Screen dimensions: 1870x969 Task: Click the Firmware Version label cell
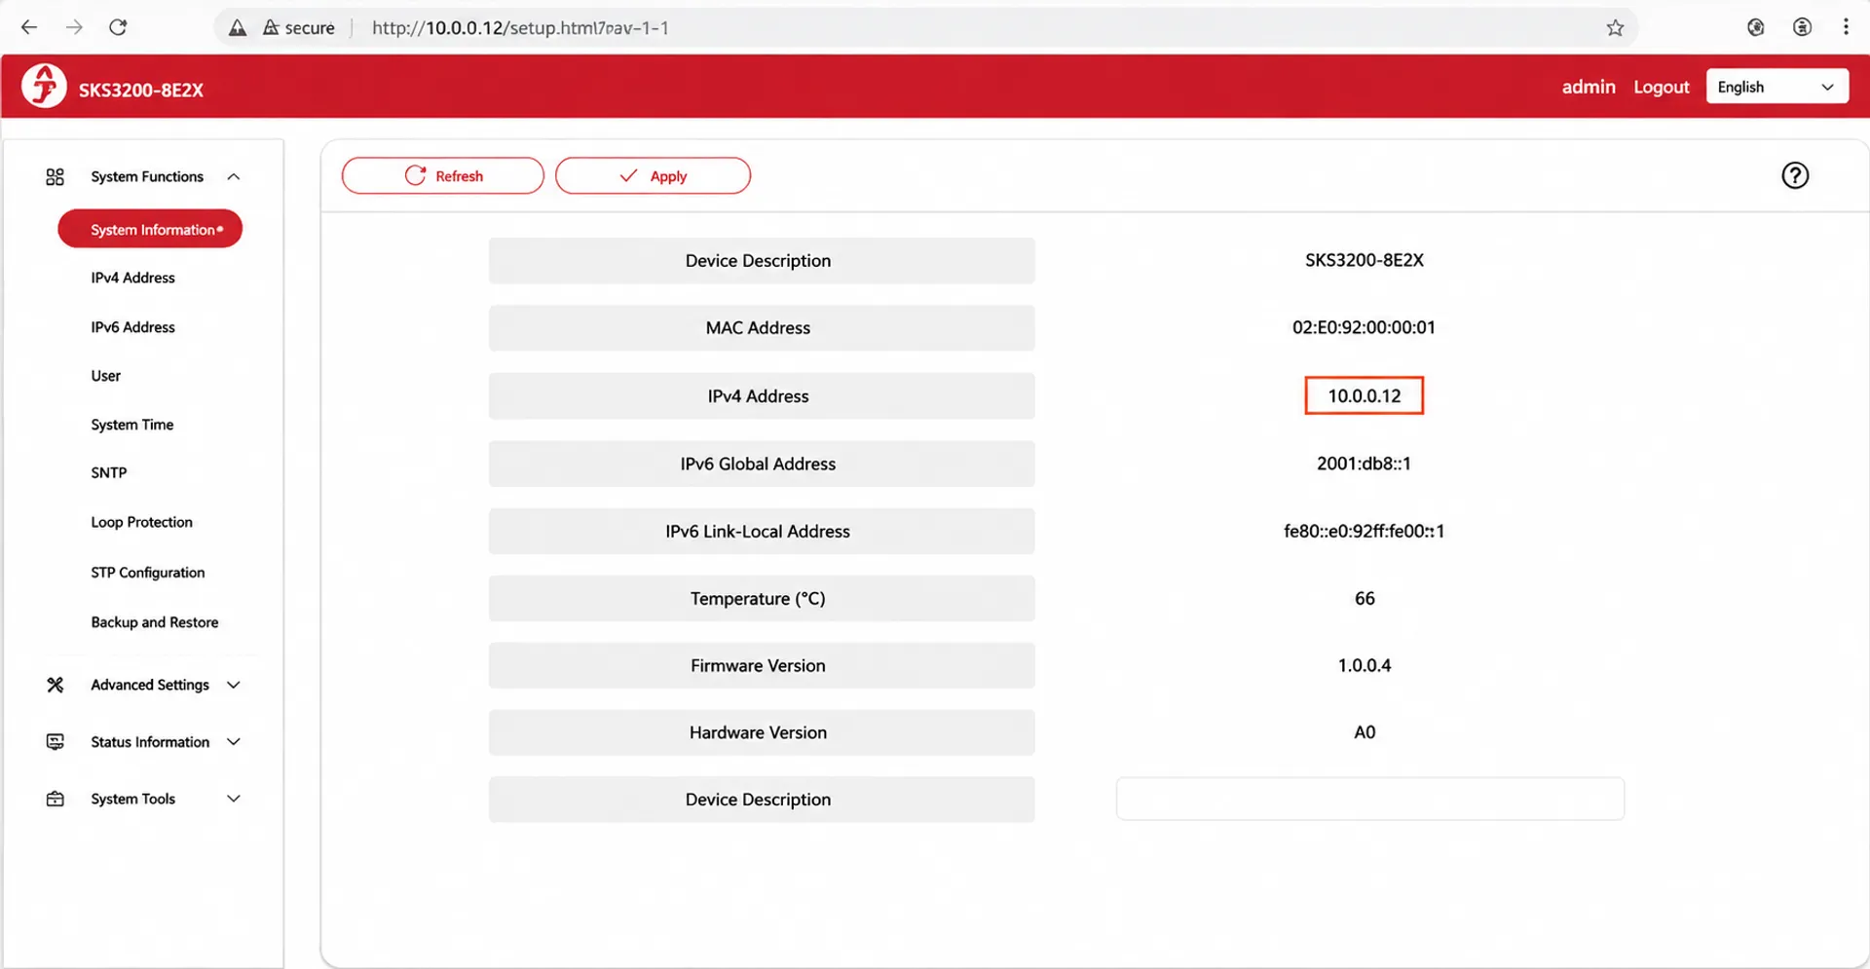[x=762, y=665]
